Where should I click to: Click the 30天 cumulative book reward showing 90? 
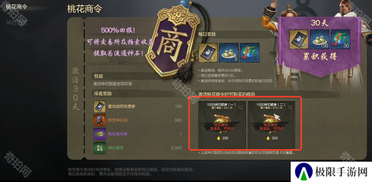point(299,39)
